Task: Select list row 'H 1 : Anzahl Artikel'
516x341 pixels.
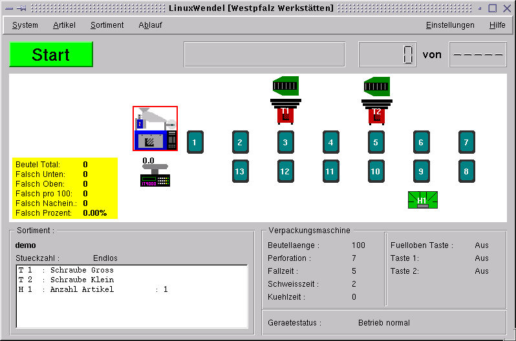Action: pyautogui.click(x=132, y=289)
